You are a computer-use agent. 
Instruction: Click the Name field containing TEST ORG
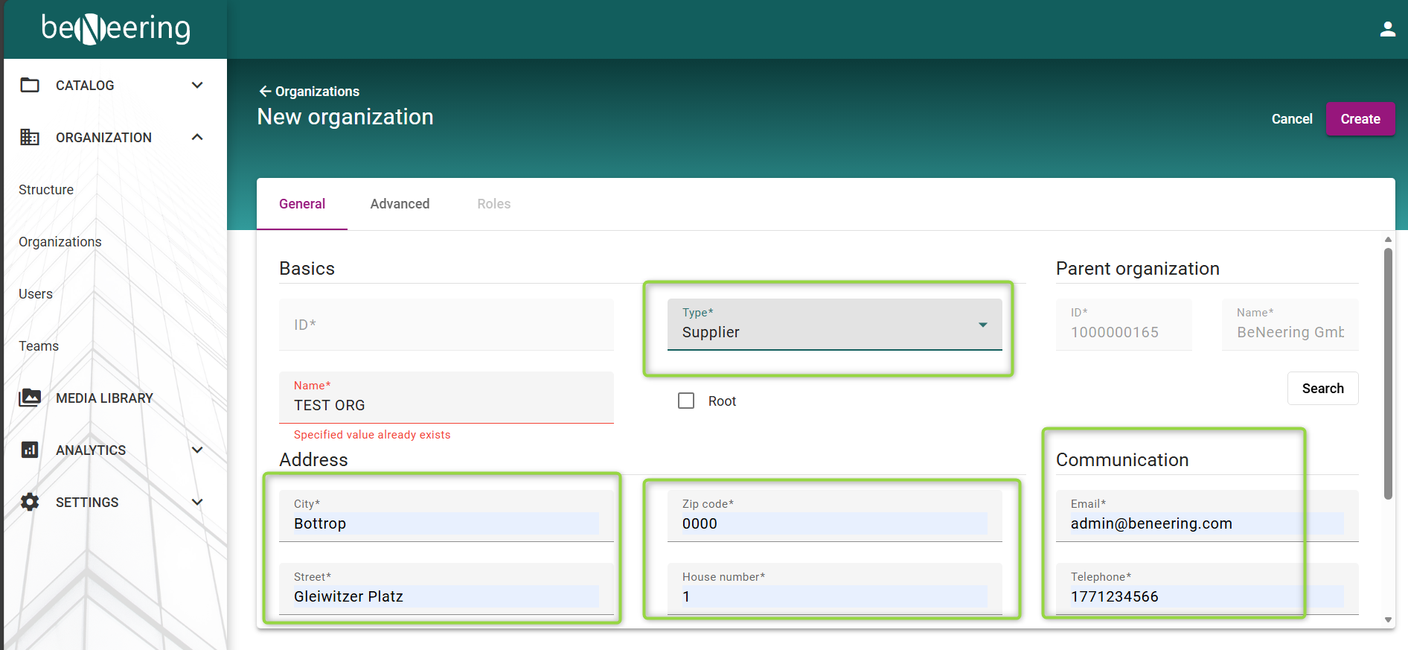[445, 405]
